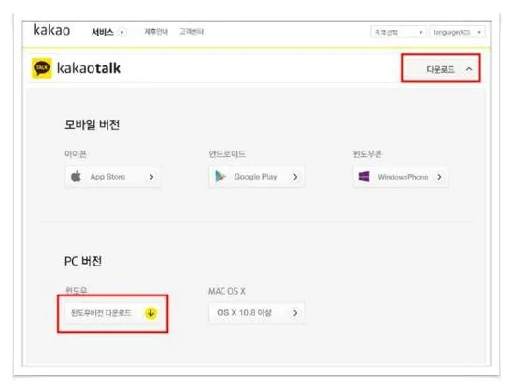
Task: Select the 아이폰 label
Action: pos(76,154)
